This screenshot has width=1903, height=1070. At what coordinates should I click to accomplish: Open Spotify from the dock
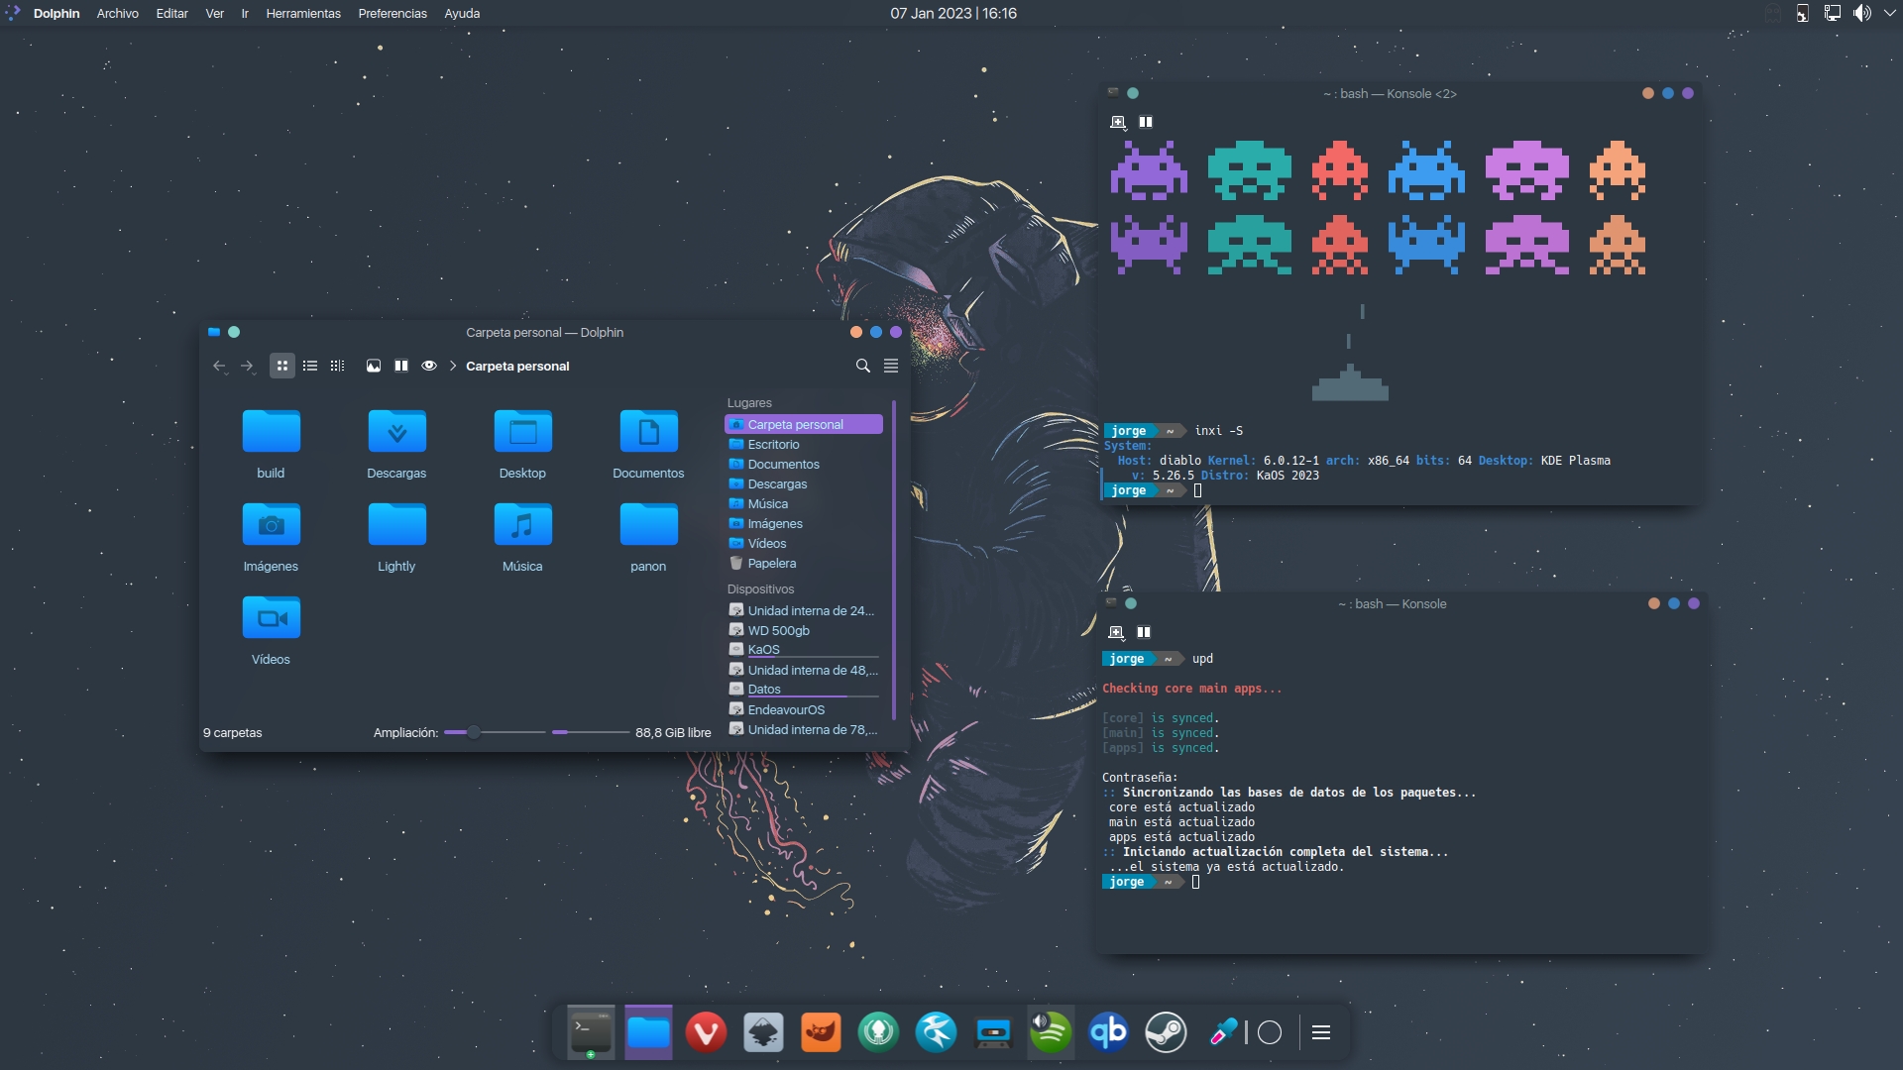pyautogui.click(x=1051, y=1032)
